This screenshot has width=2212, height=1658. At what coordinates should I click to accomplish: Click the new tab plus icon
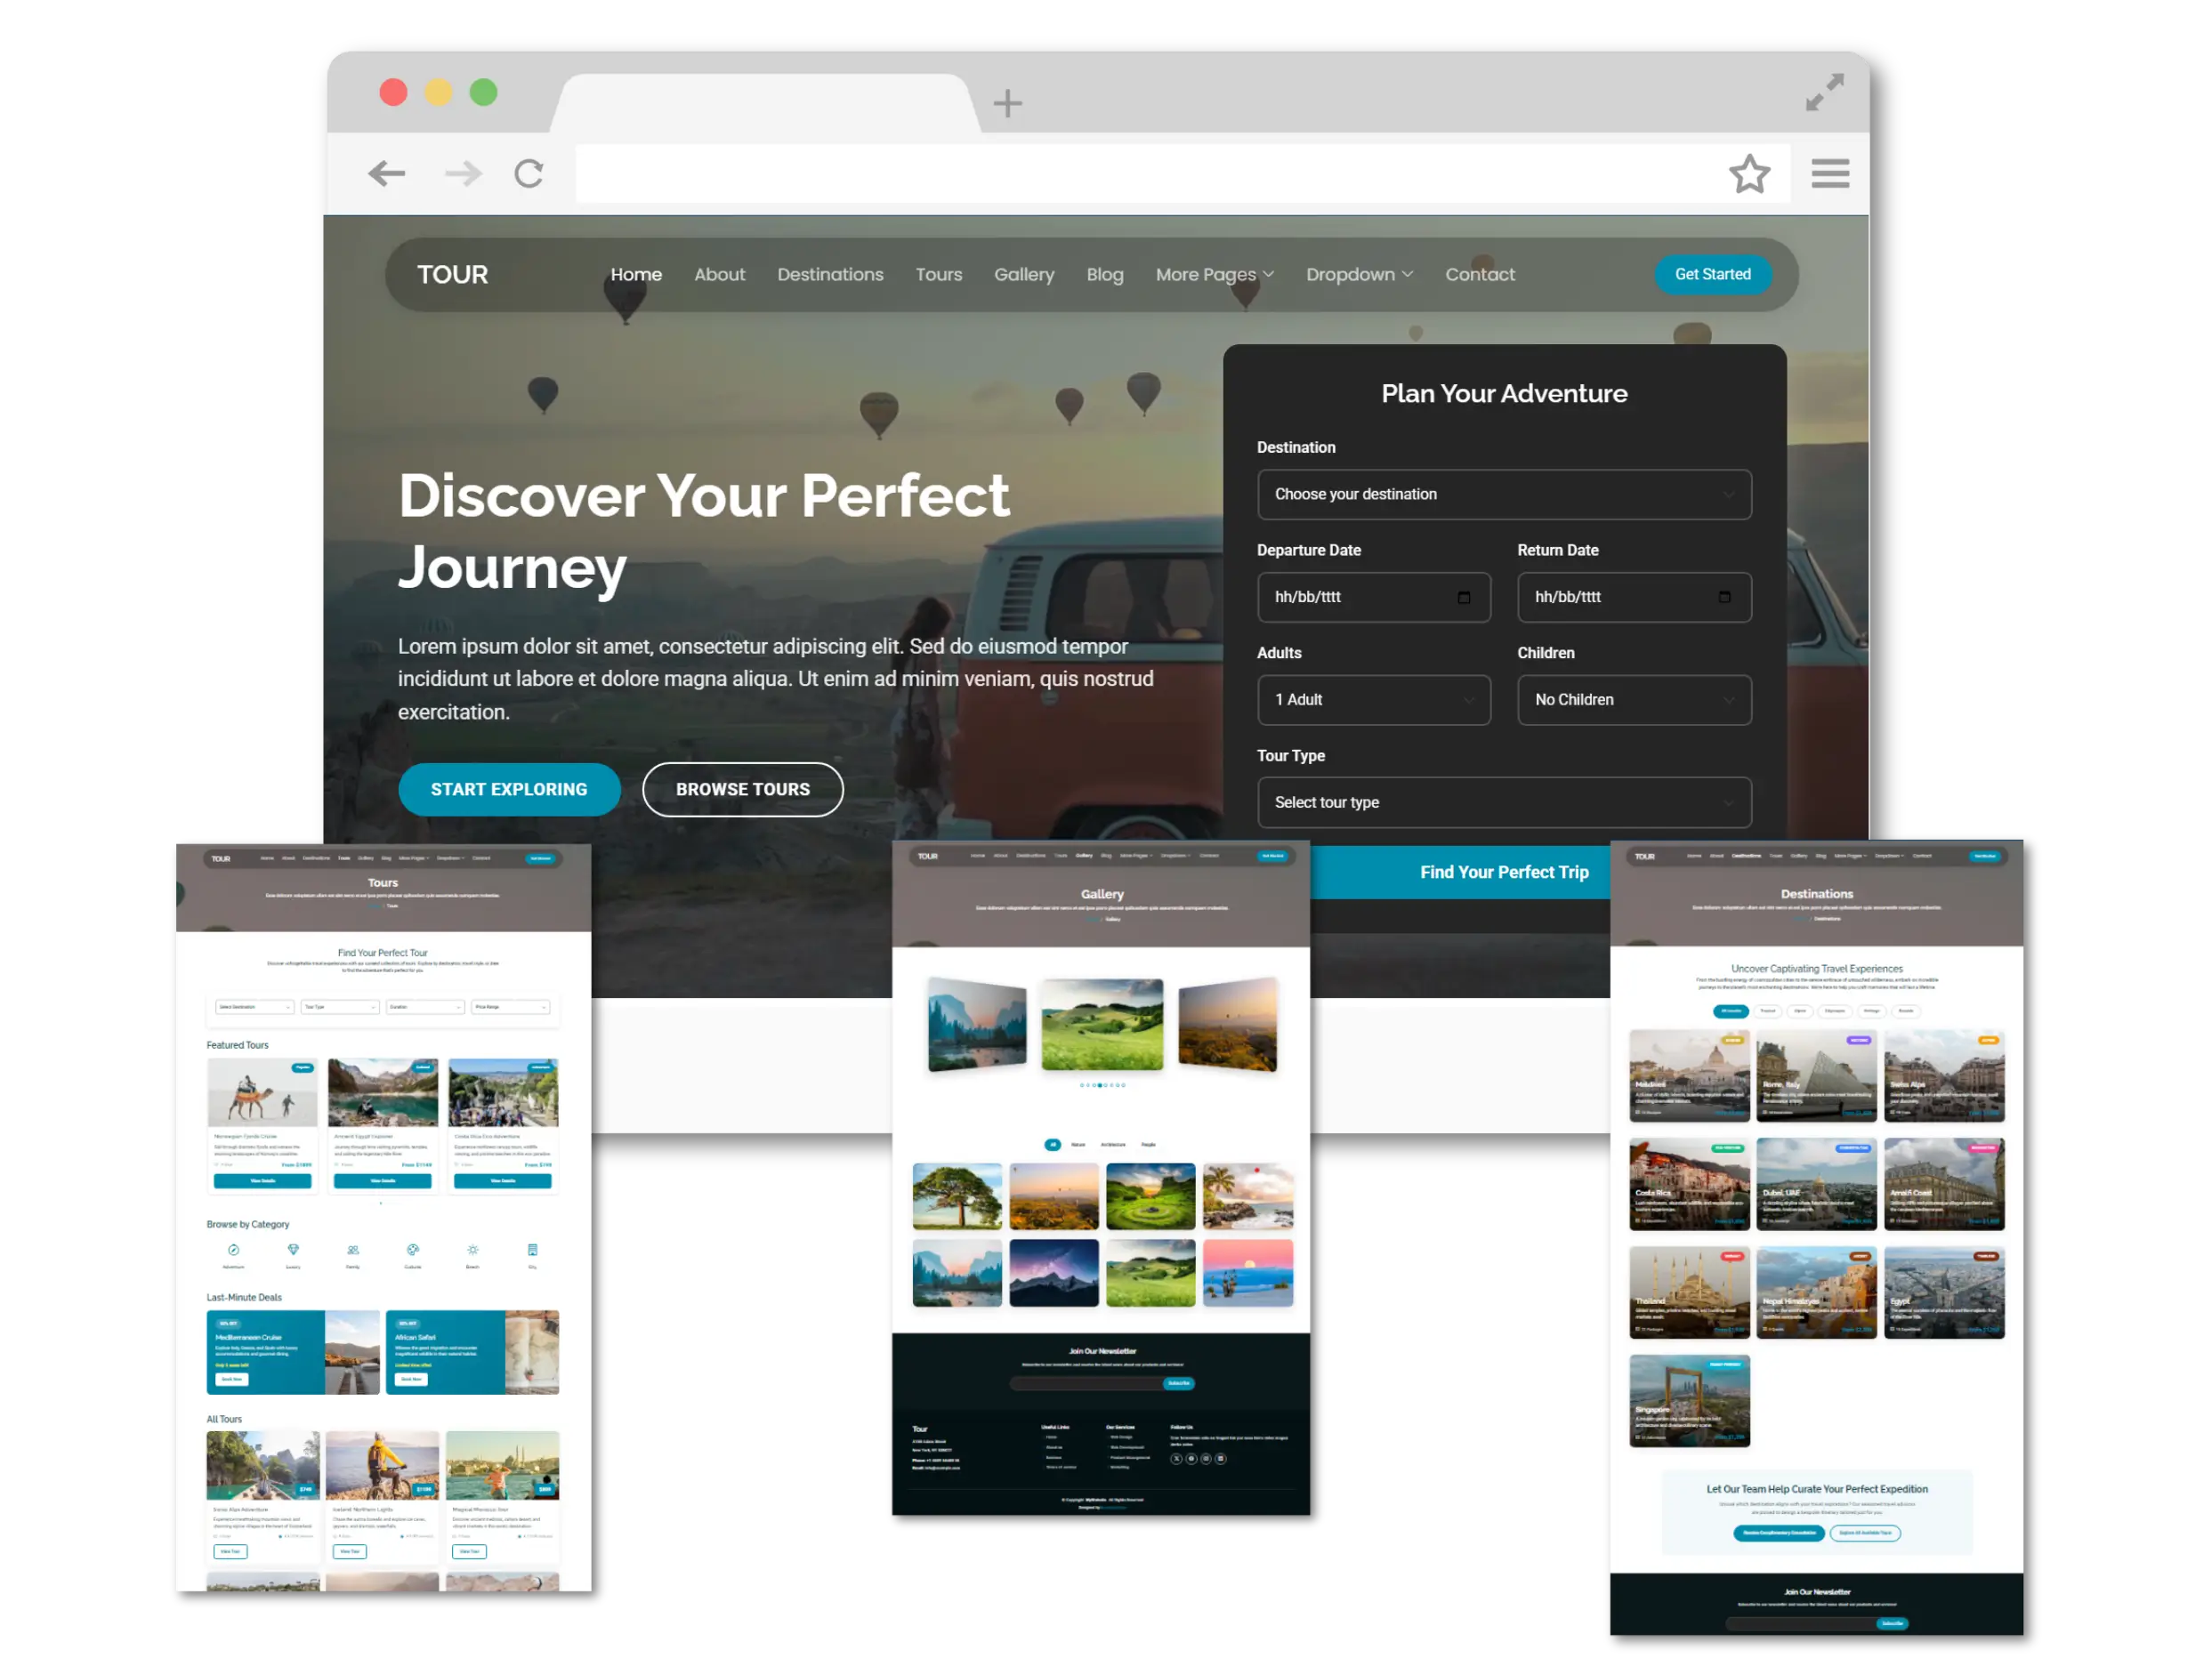[x=1007, y=103]
